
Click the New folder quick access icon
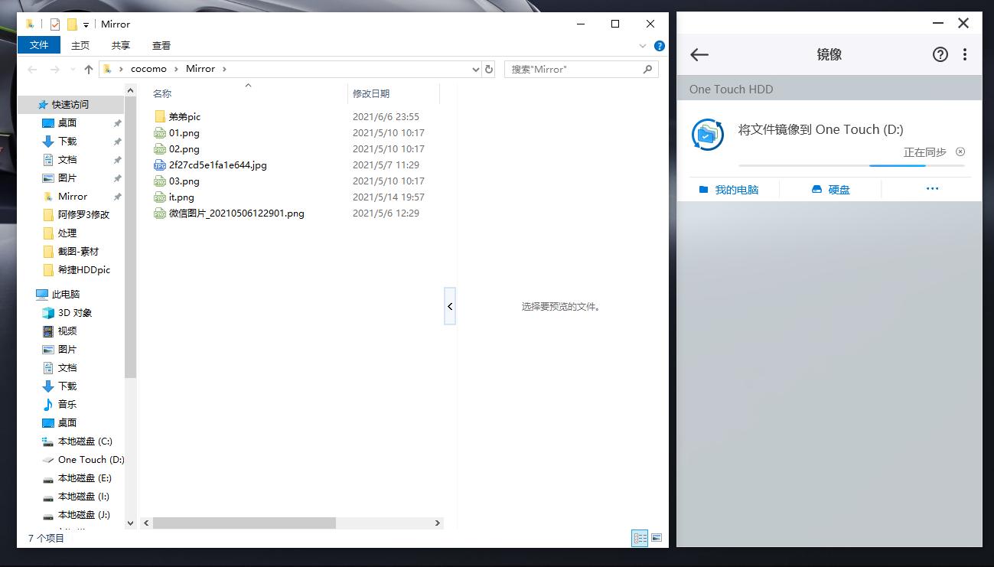[x=72, y=24]
